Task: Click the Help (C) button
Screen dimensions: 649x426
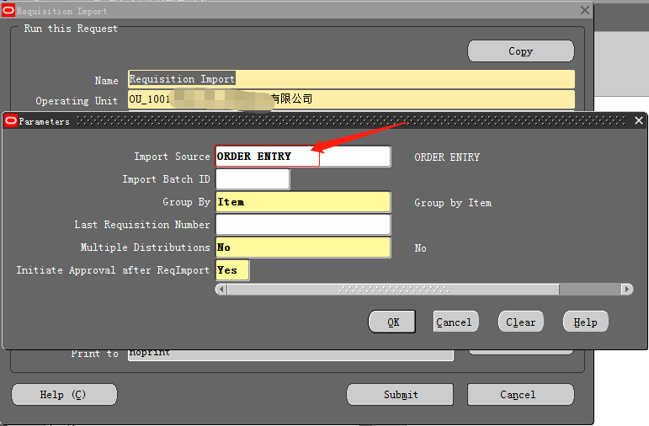Action: click(64, 395)
